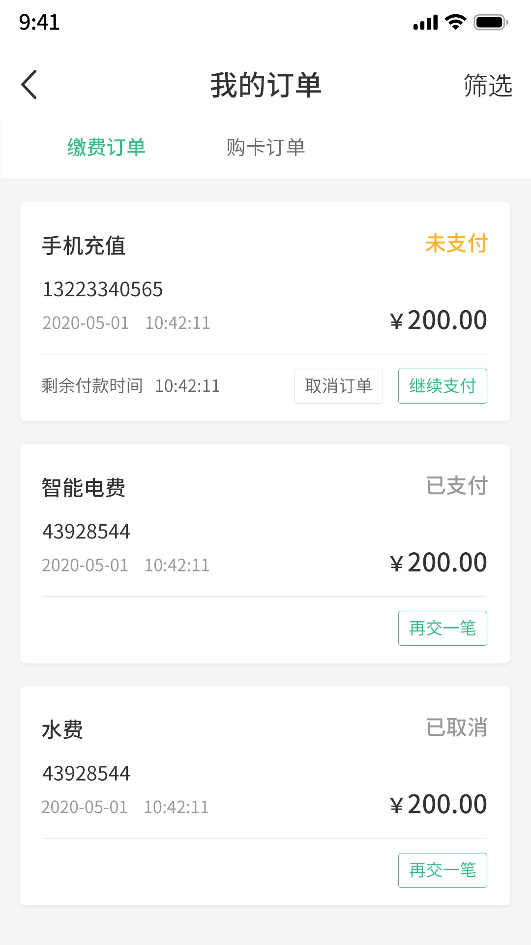Screen dimensions: 531x945
Task: Switch to the 购卡订单 tab
Action: click(265, 147)
